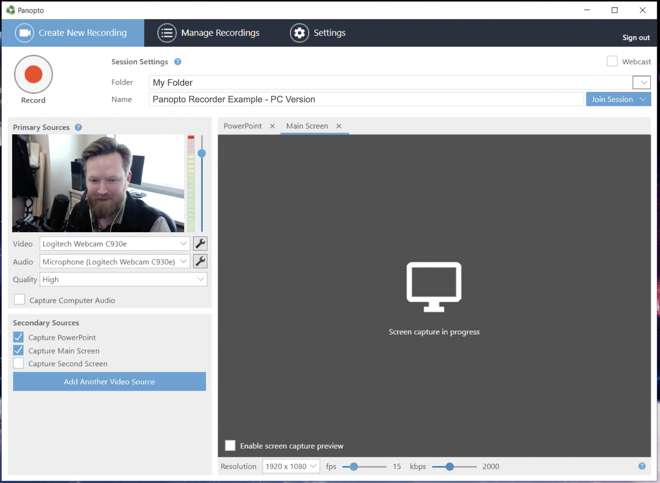Toggle Capture Computer Audio checkbox
The height and width of the screenshot is (483, 660).
coord(20,300)
